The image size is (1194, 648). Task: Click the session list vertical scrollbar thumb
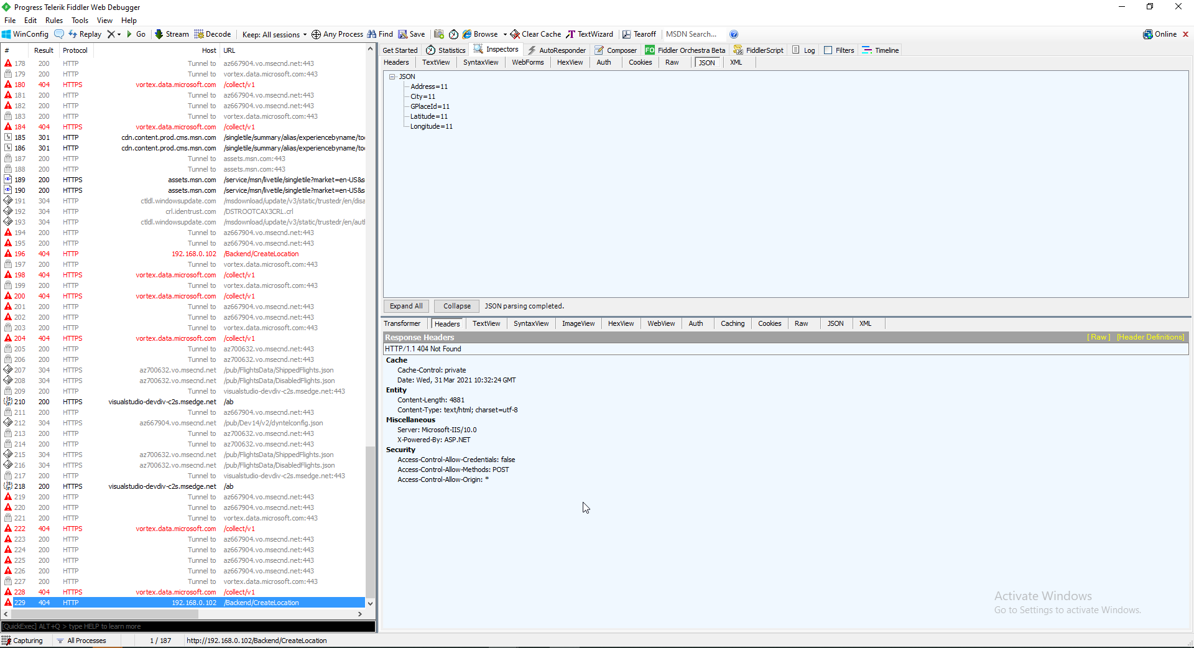(x=371, y=522)
